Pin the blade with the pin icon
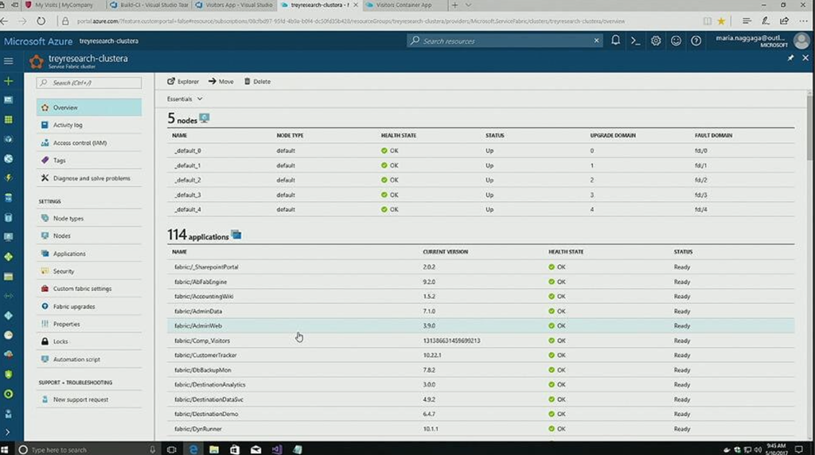 (x=790, y=59)
